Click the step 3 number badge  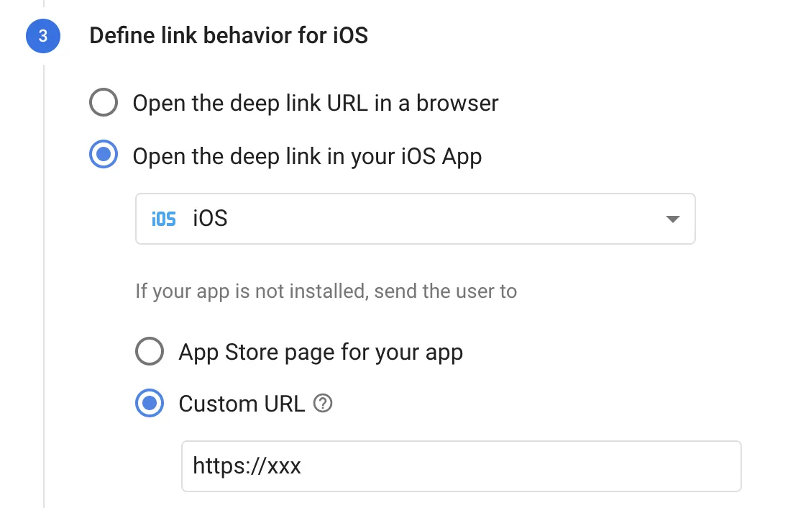tap(42, 35)
